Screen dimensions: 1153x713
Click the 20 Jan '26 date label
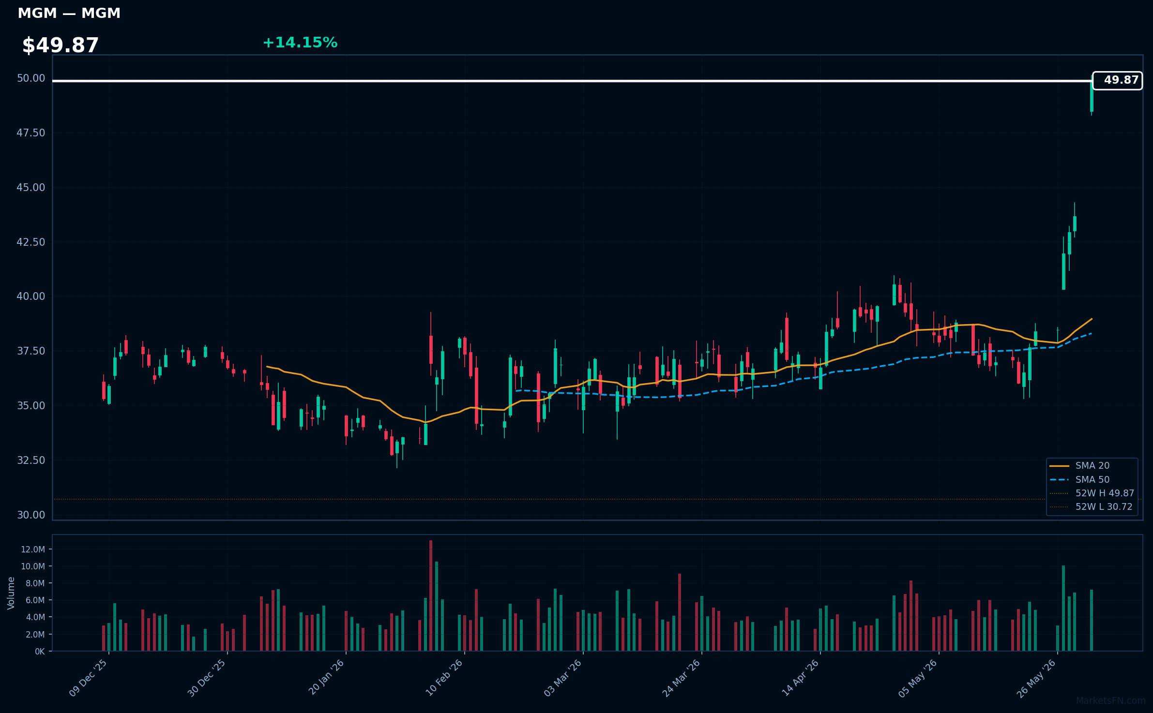[x=326, y=678]
